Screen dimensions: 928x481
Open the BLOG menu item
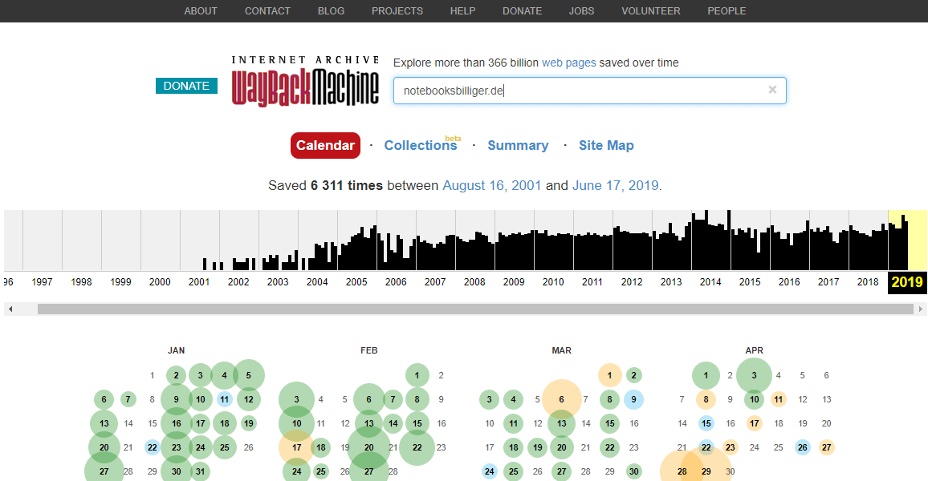tap(331, 10)
